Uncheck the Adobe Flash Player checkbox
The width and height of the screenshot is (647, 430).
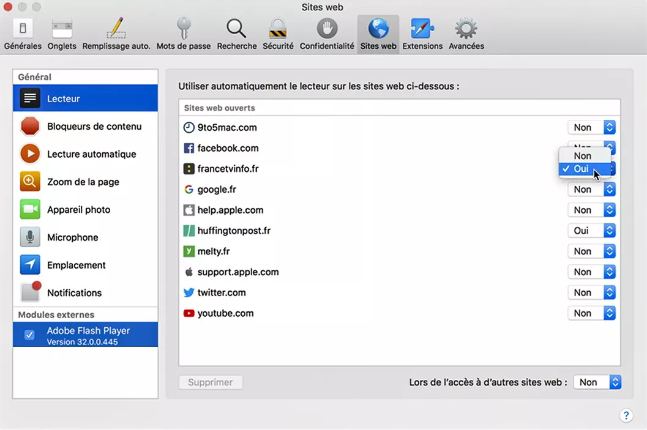tap(29, 335)
